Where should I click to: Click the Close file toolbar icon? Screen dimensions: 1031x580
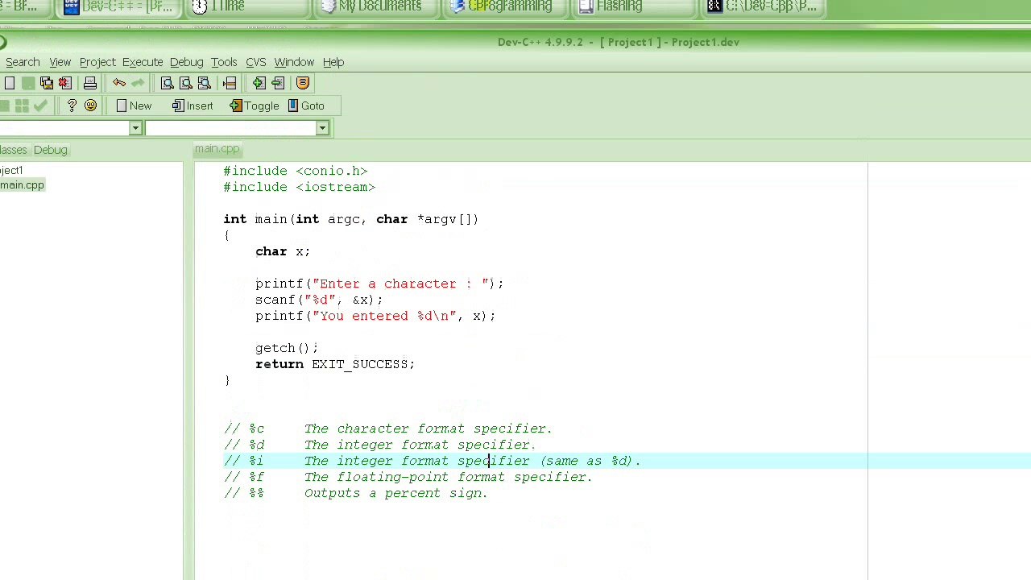pos(65,83)
